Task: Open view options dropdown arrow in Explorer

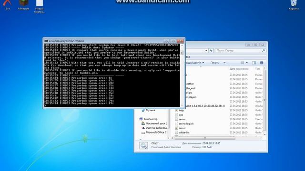Action: (247, 63)
